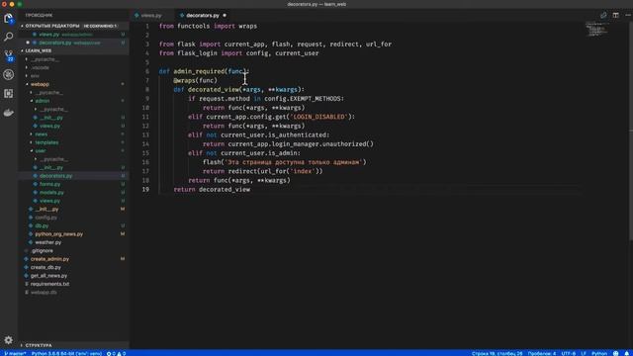The image size is (633, 356).
Task: Split the editor with the split icon
Action: 615,16
